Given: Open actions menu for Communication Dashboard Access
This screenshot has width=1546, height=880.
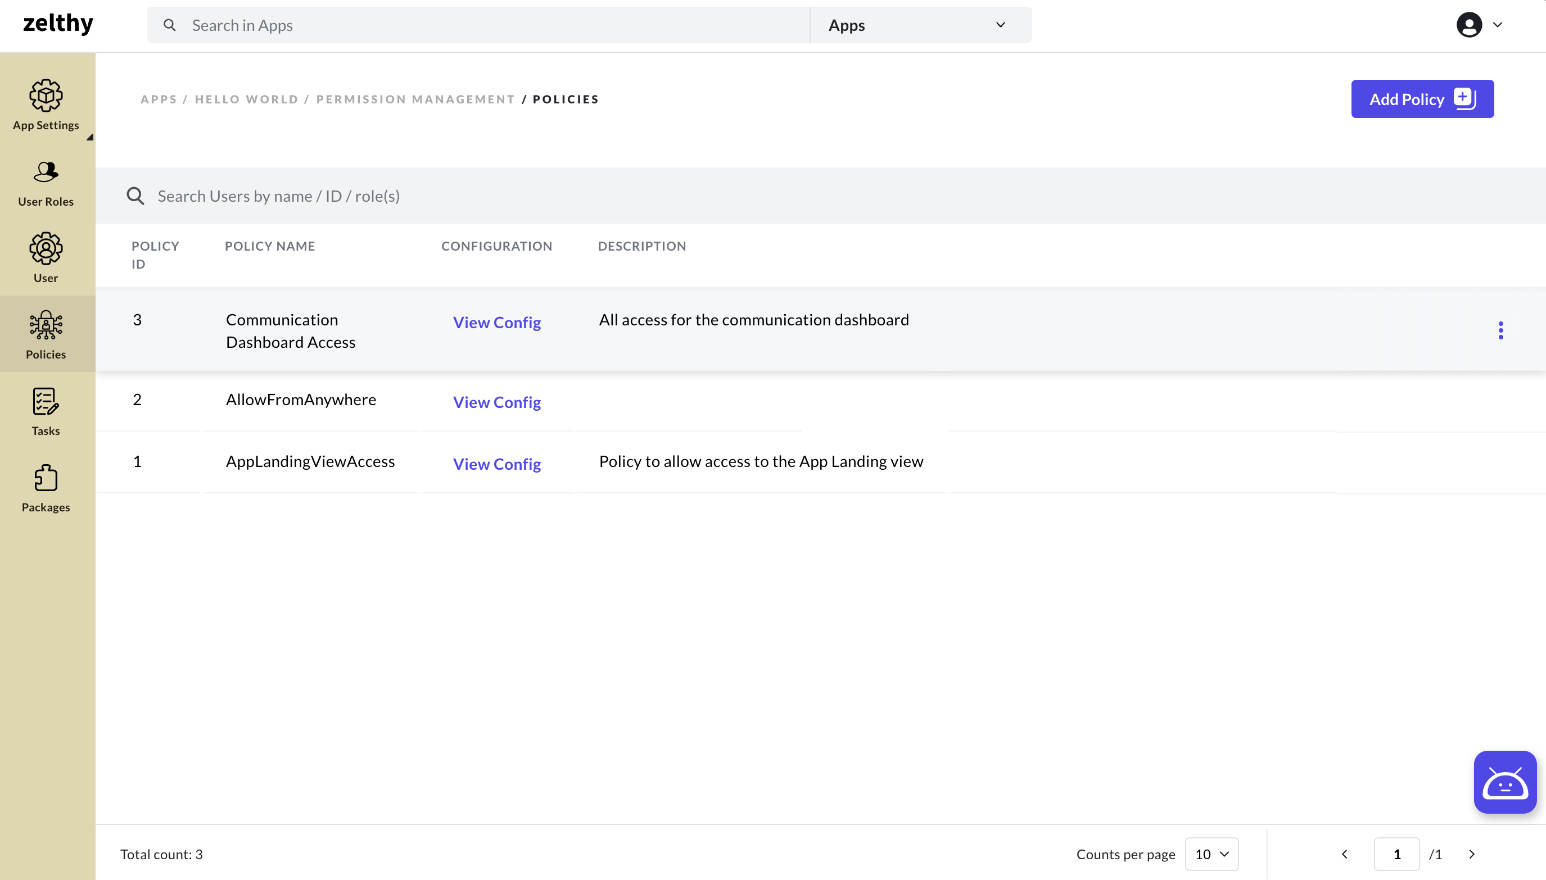Looking at the screenshot, I should click(1500, 330).
